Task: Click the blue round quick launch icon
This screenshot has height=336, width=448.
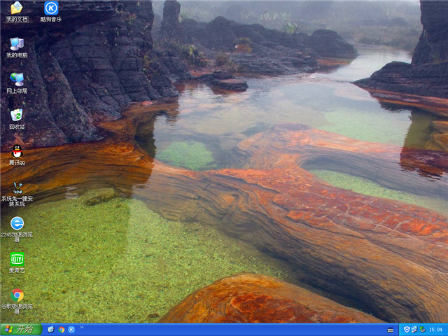Action: tap(71, 329)
